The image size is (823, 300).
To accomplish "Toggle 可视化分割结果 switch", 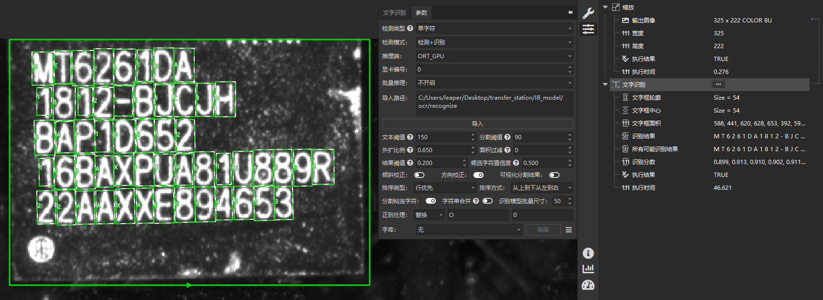I will (x=554, y=175).
